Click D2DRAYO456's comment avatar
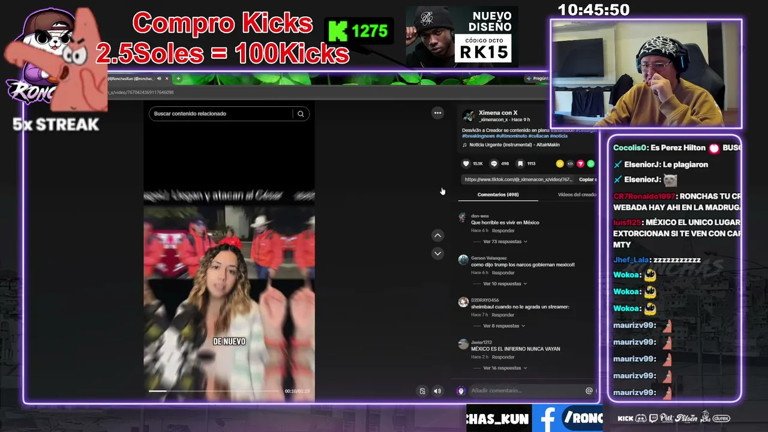 pos(463,302)
